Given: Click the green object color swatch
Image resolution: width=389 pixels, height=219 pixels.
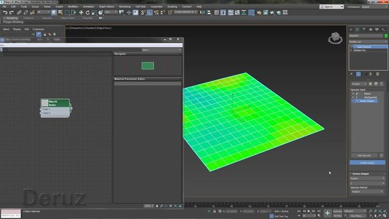Looking at the screenshot, I should (386, 36).
